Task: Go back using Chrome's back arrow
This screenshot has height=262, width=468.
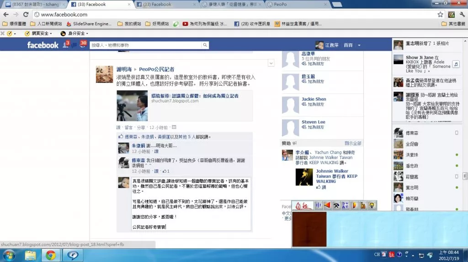Action: tap(6, 15)
